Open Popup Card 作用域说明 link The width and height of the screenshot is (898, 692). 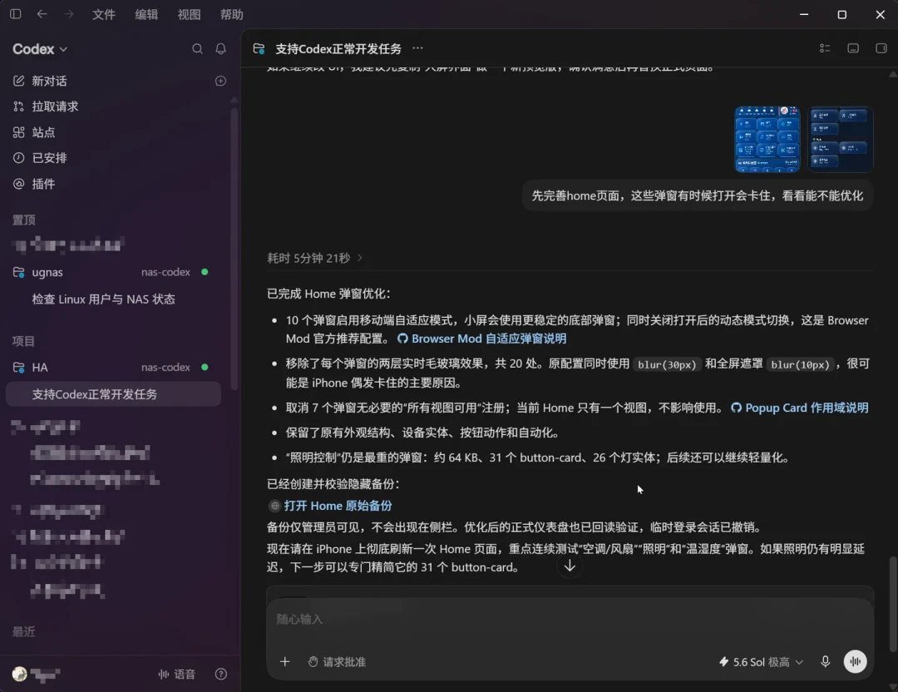click(x=800, y=408)
